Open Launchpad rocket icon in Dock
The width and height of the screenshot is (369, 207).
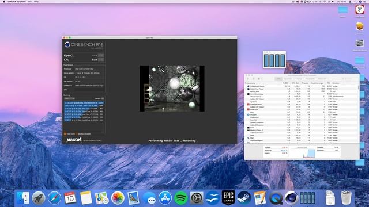[39, 198]
